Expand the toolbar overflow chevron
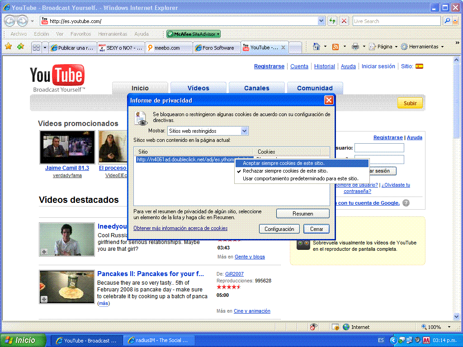The image size is (463, 347). 458,42
